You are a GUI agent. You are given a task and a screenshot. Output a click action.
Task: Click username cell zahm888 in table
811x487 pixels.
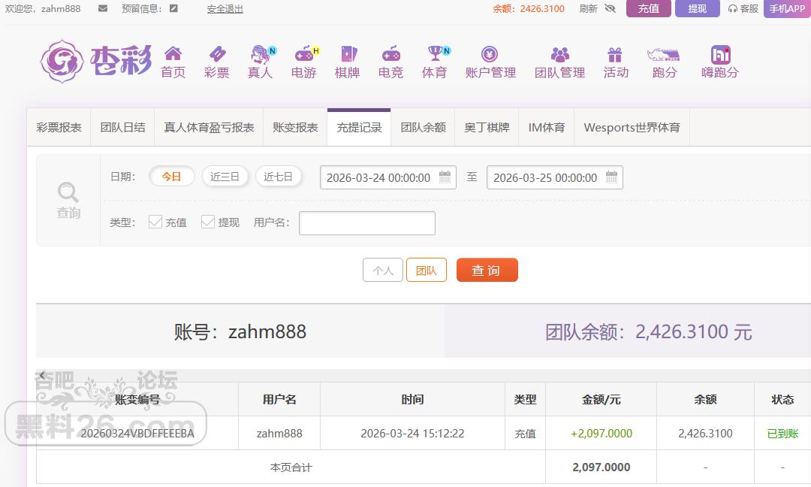[279, 434]
